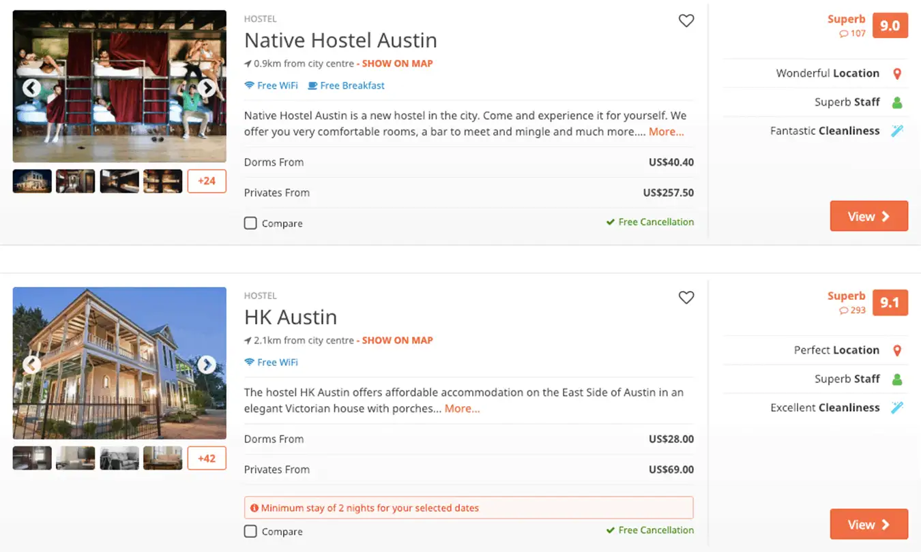Select first thumbnail under Native Hostel photo
921x552 pixels.
click(x=32, y=181)
